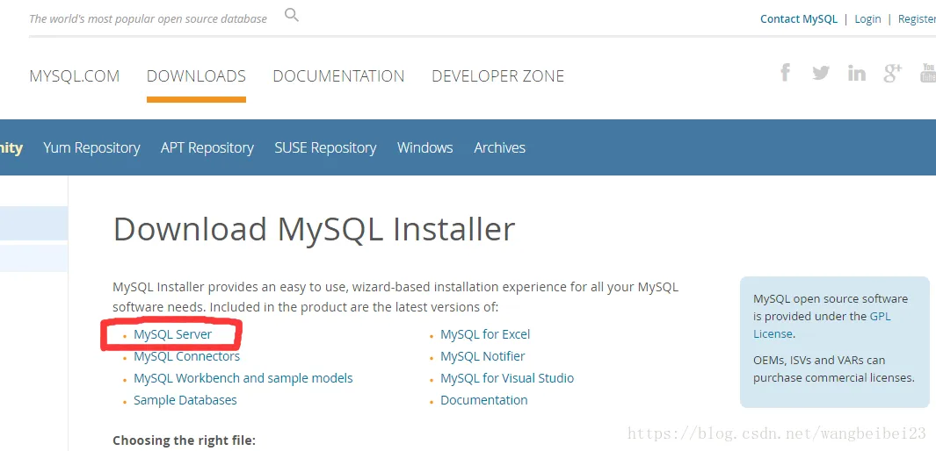Screen dimensions: 936x451
Task: Open SUSE Repository in the blue bar
Action: tap(325, 147)
